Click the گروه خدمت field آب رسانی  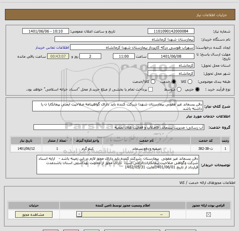pos(119,127)
